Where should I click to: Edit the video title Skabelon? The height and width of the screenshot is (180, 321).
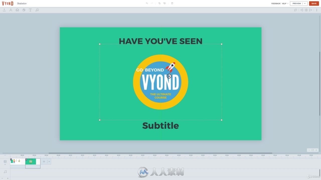22,3
